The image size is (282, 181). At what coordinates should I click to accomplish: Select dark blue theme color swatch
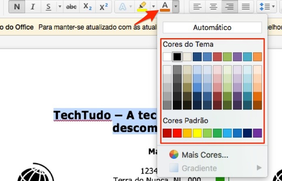pos(197,57)
